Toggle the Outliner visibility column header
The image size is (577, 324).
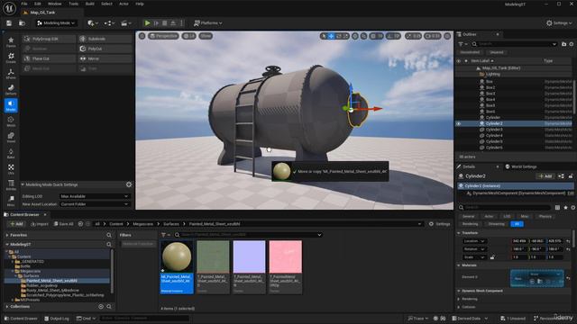coord(459,61)
